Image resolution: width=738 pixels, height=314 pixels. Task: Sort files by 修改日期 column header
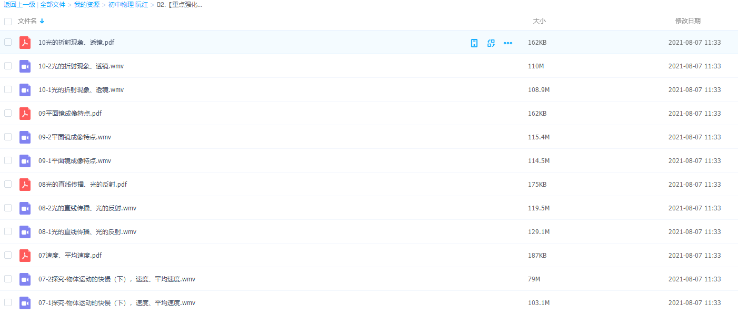[x=687, y=21]
